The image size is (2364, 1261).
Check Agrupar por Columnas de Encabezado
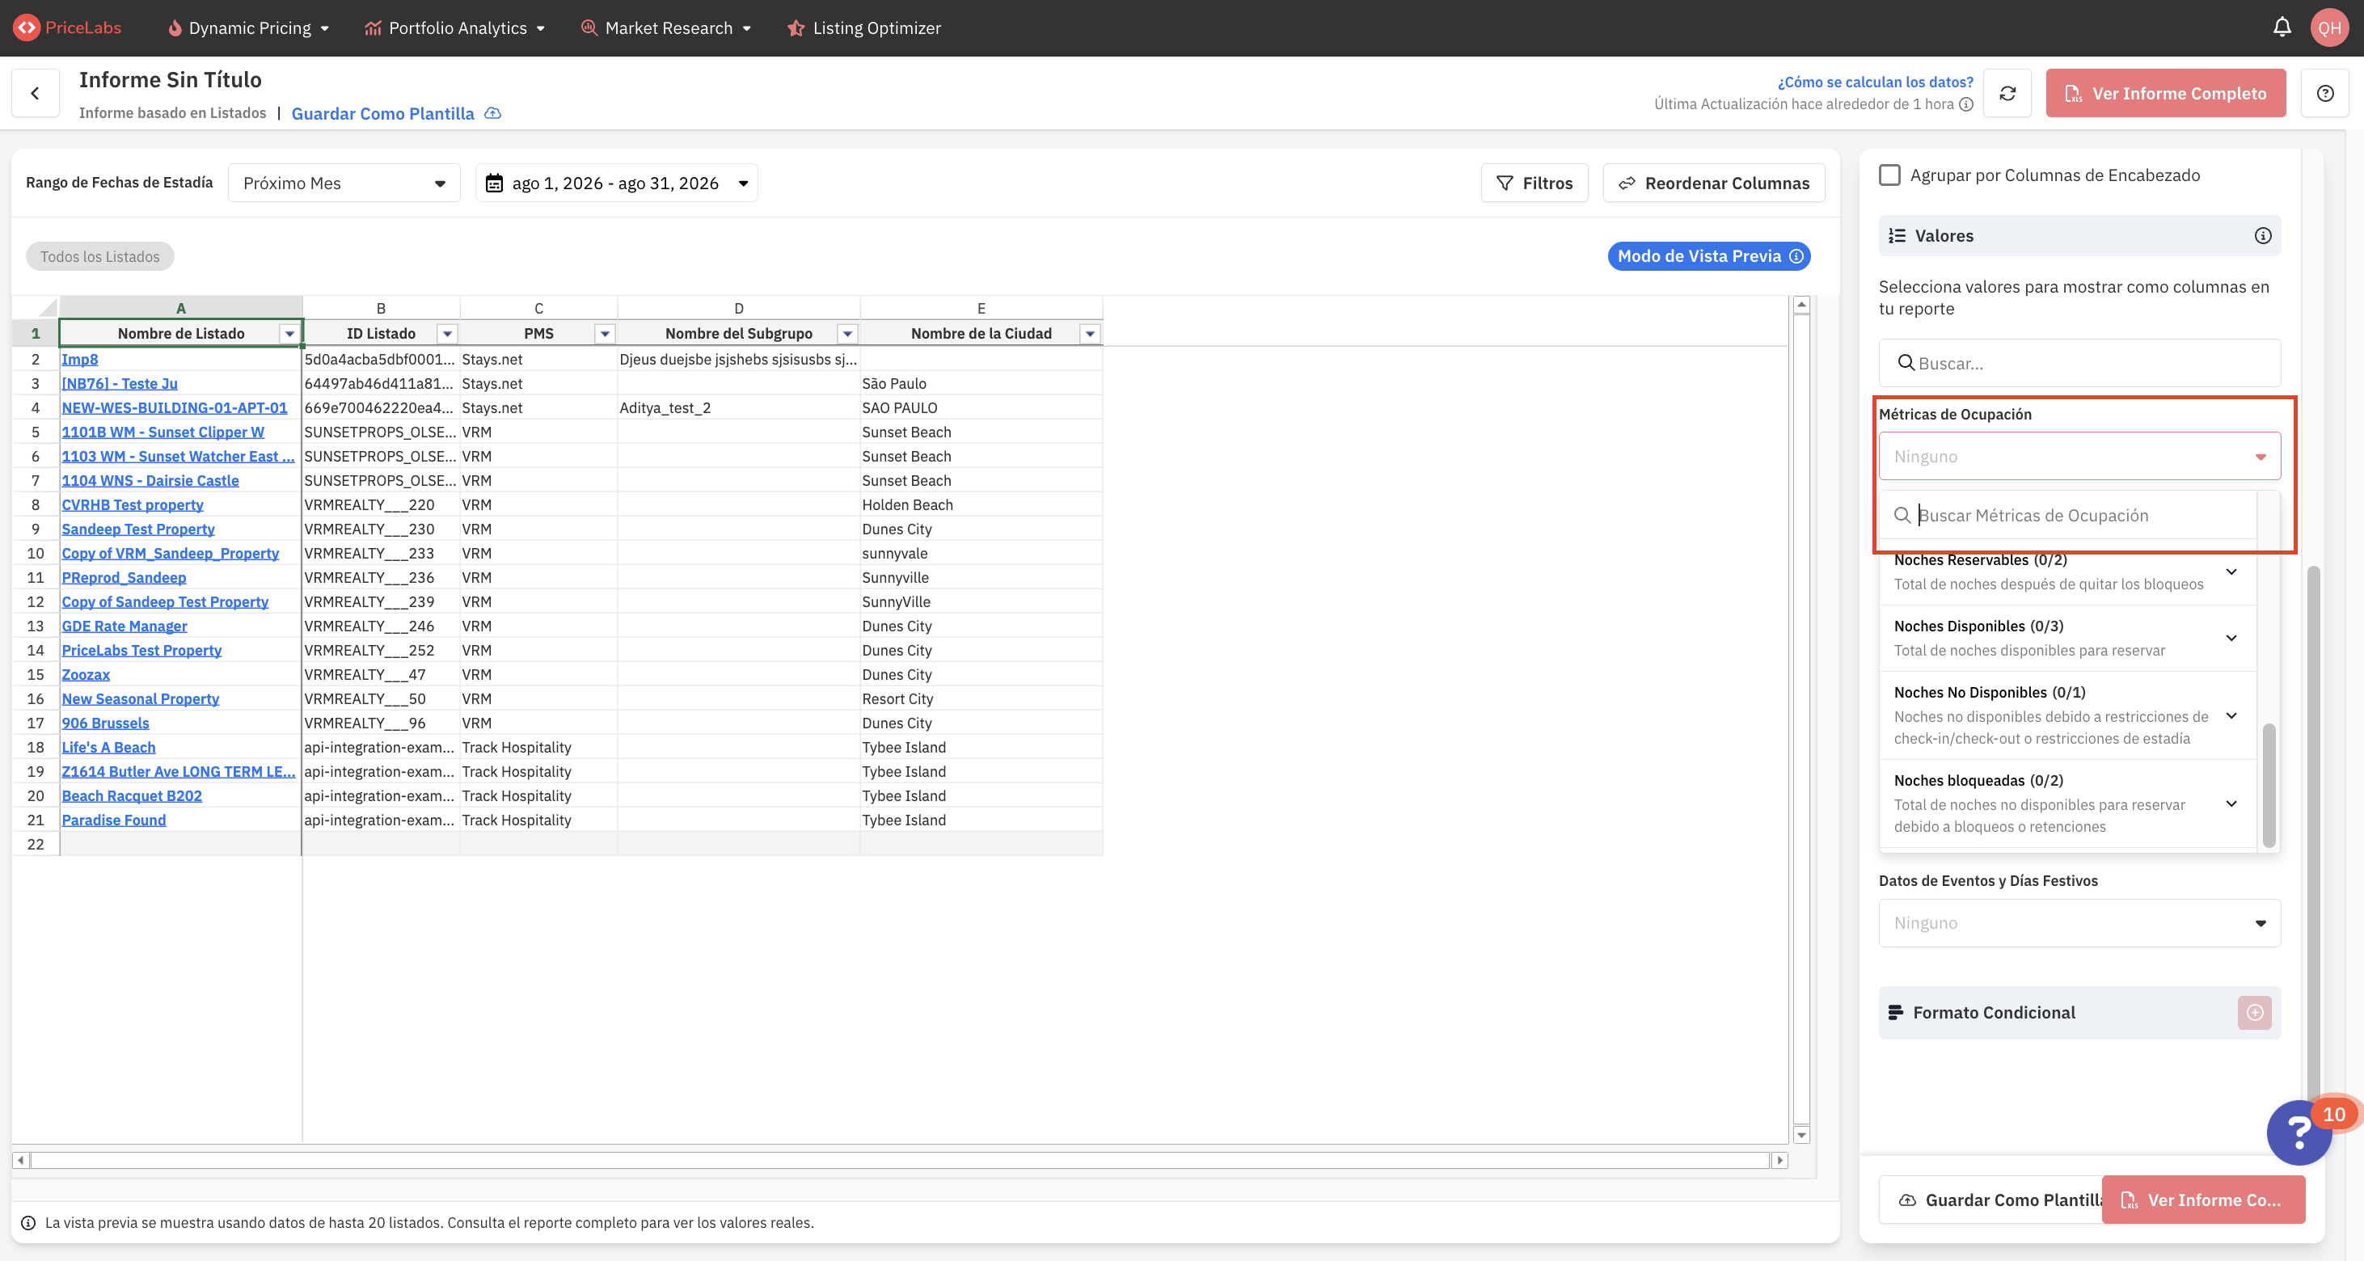point(1889,175)
